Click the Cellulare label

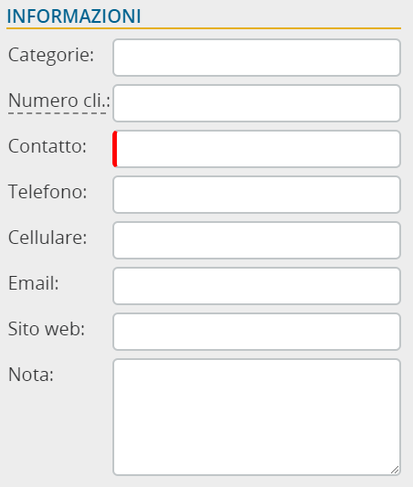pyautogui.click(x=48, y=238)
